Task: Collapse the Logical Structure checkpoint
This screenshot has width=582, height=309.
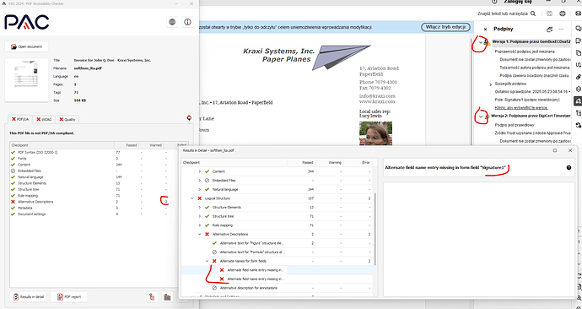Action: point(192,198)
